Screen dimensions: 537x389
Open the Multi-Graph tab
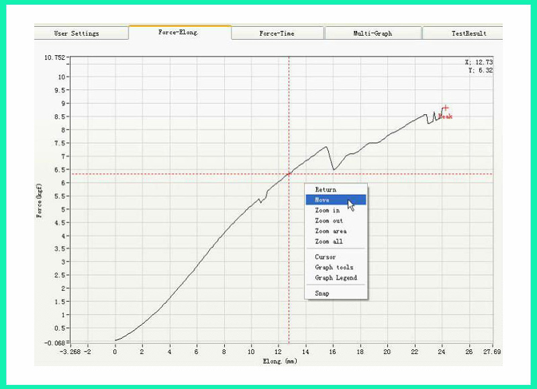(373, 33)
